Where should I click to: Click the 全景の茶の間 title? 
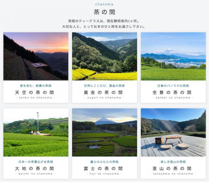[172, 92]
